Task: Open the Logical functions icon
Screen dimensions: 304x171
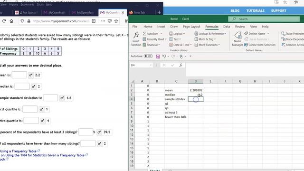Action: 171,34
